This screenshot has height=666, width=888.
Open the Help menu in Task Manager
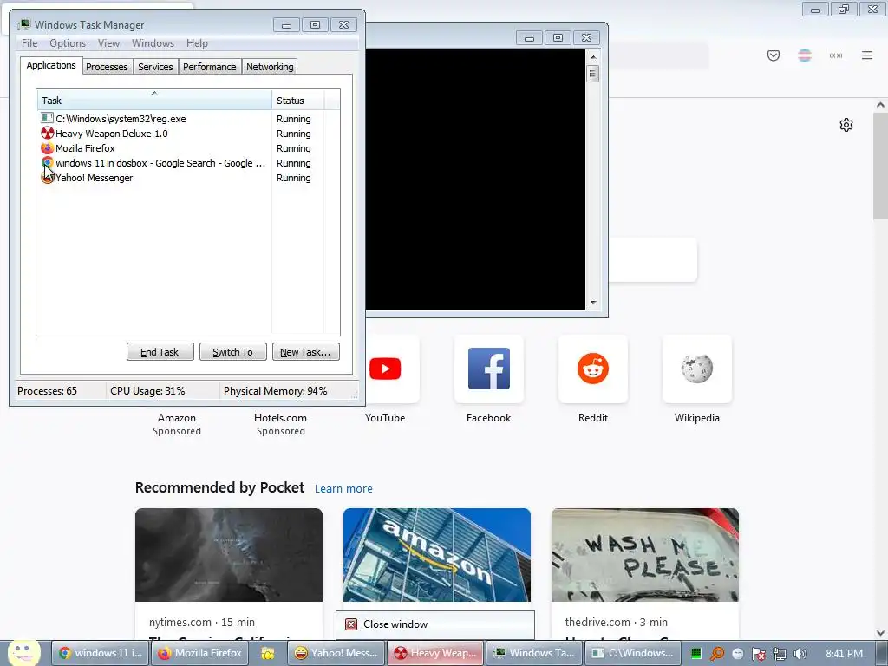click(197, 43)
